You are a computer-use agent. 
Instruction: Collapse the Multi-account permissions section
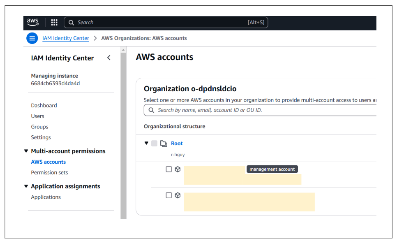tap(26, 151)
